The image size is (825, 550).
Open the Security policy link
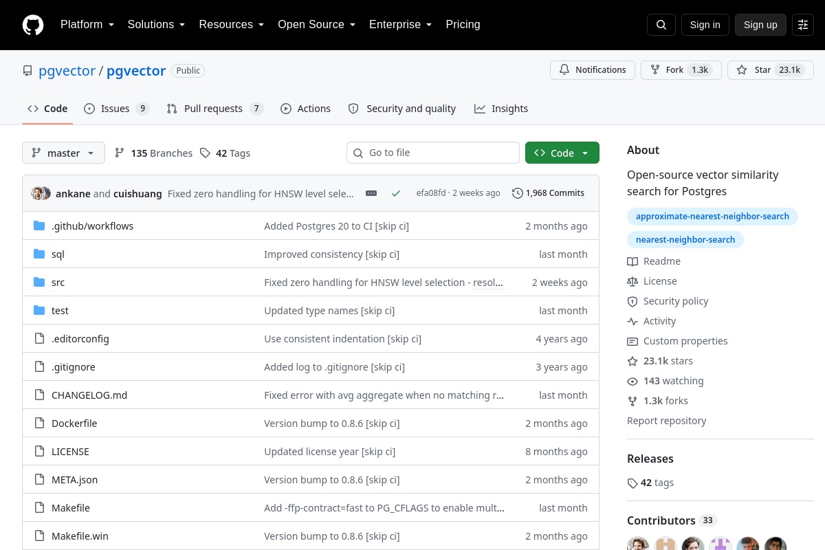pyautogui.click(x=668, y=301)
